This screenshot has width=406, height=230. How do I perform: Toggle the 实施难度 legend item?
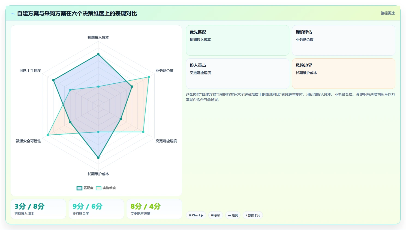point(106,188)
